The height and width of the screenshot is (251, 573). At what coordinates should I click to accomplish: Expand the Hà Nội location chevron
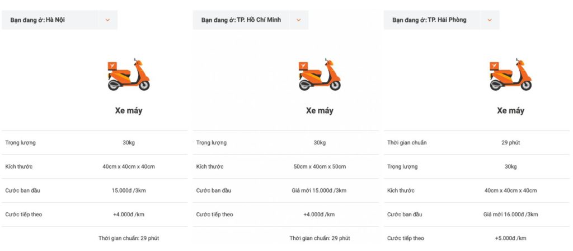(107, 20)
